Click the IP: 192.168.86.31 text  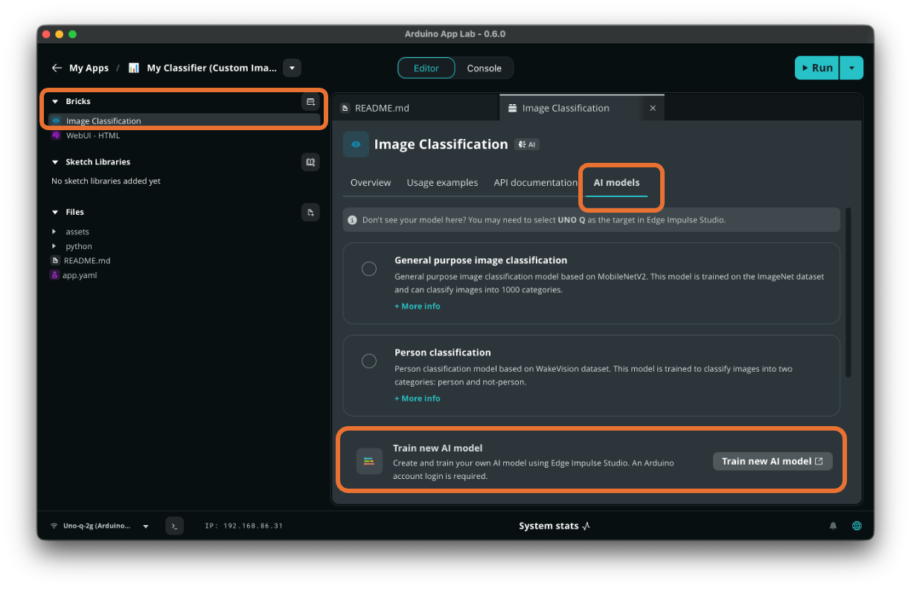click(x=244, y=526)
